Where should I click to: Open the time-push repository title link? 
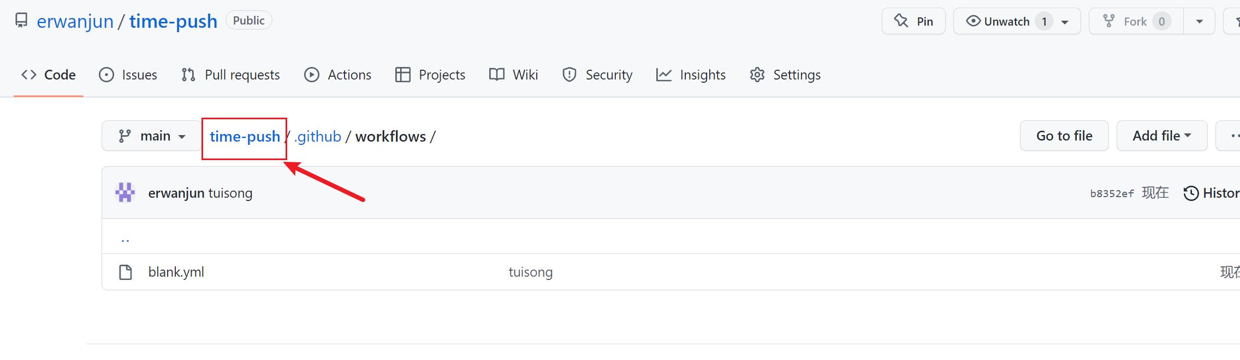click(x=173, y=21)
